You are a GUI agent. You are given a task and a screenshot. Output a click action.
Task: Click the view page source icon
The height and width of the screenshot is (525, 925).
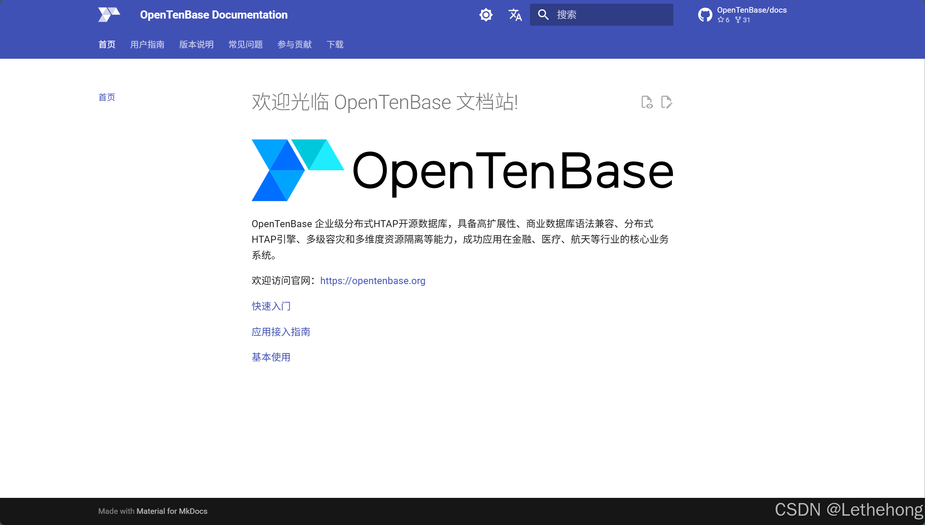(x=647, y=102)
